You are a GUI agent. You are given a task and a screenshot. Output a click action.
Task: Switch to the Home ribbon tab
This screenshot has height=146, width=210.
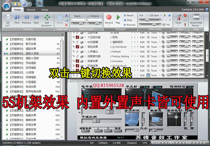click(x=17, y=10)
